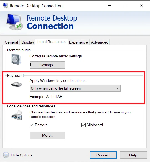Click the keyboard icon

17,84
